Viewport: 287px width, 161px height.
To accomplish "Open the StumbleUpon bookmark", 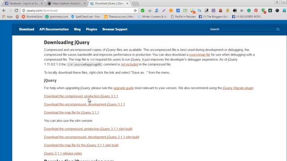I will tap(32, 17).
